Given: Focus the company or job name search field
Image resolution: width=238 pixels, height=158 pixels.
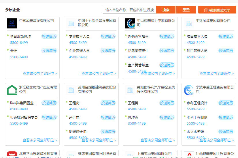Looking at the screenshot, I should tap(129, 10).
